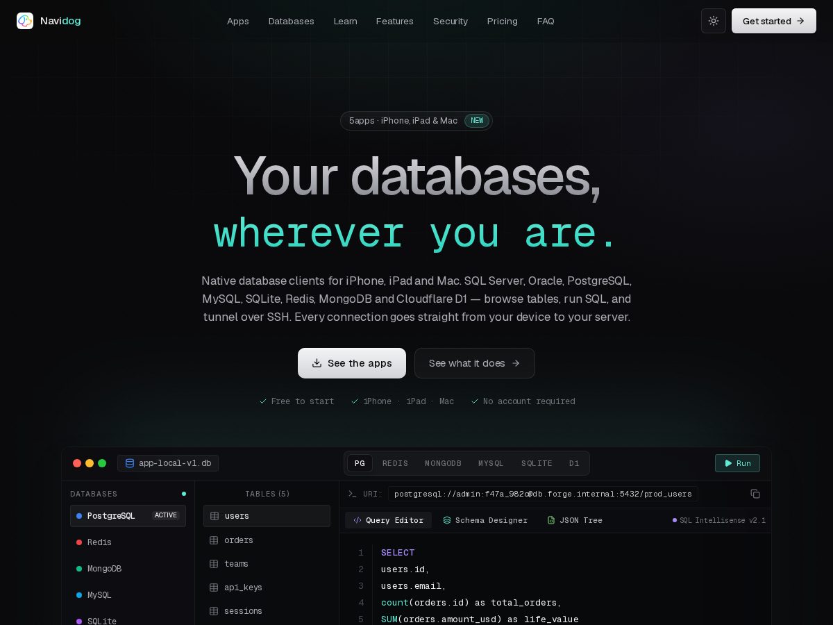Click the table icon beside api_keys
This screenshot has height=625, width=833.
click(214, 587)
